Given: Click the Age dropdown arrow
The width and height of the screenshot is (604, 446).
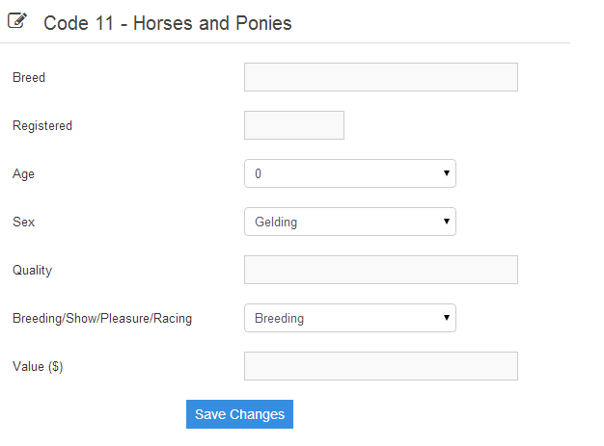Looking at the screenshot, I should (447, 173).
